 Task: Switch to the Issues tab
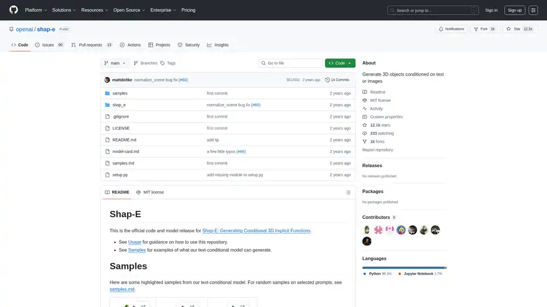pyautogui.click(x=49, y=45)
